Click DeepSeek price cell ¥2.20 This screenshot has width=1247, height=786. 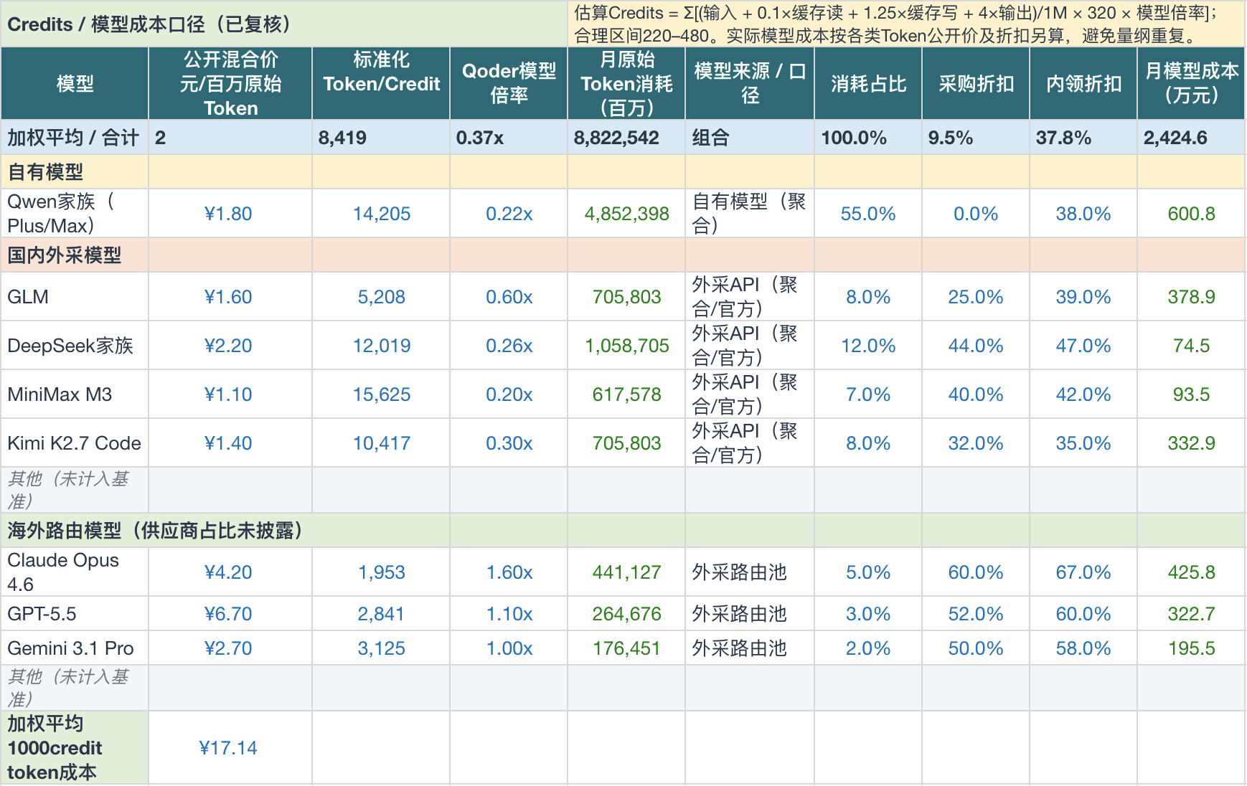click(230, 346)
